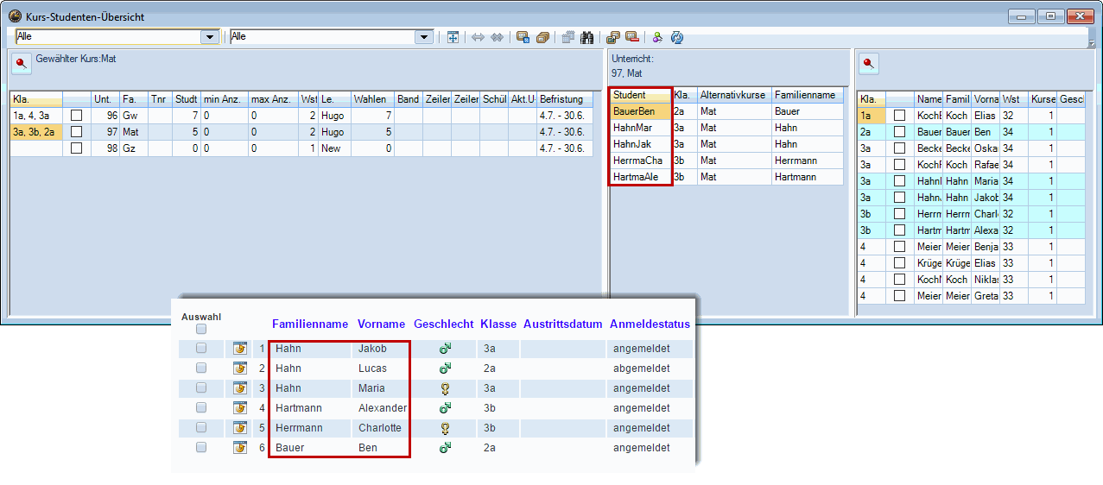The height and width of the screenshot is (485, 1103).
Task: Expand the toolbar overflow arrow at toolbar end
Action: 1091,42
